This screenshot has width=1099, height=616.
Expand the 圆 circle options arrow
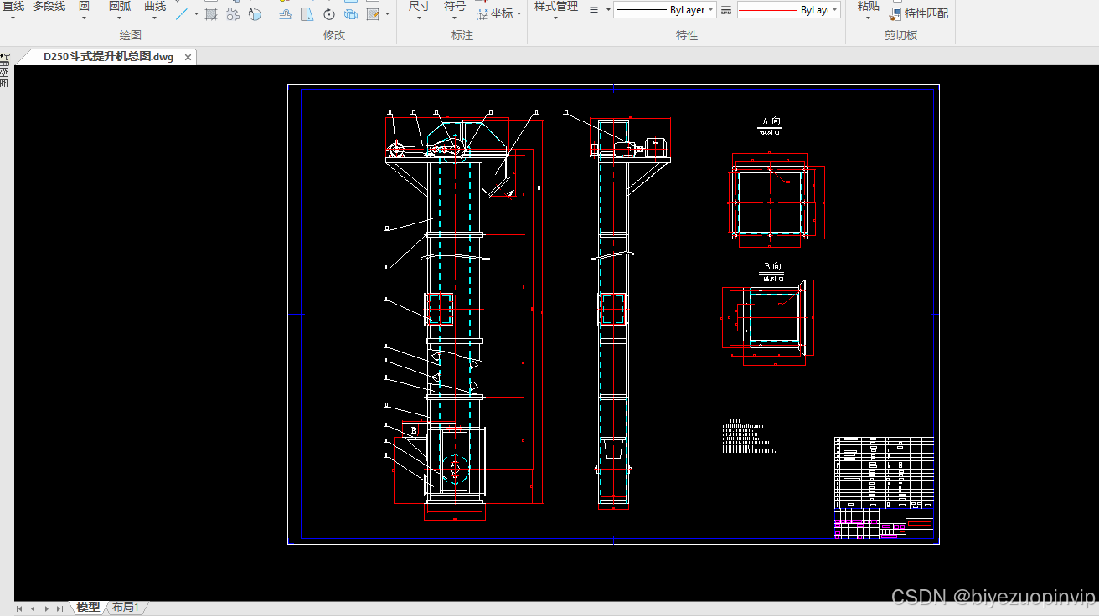click(x=84, y=17)
